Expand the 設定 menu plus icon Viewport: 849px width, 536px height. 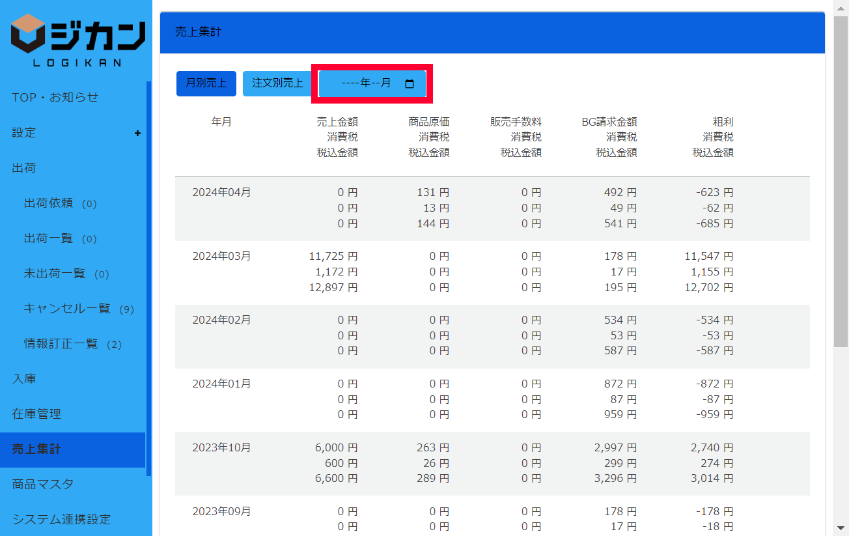(137, 133)
